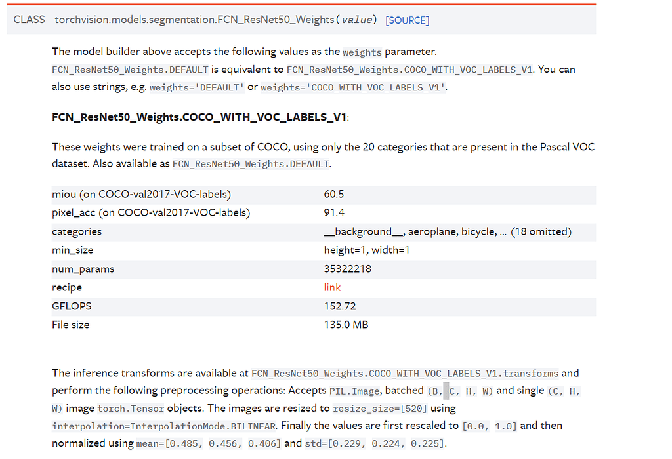Click the italic value parameter in class signature

tap(358, 20)
